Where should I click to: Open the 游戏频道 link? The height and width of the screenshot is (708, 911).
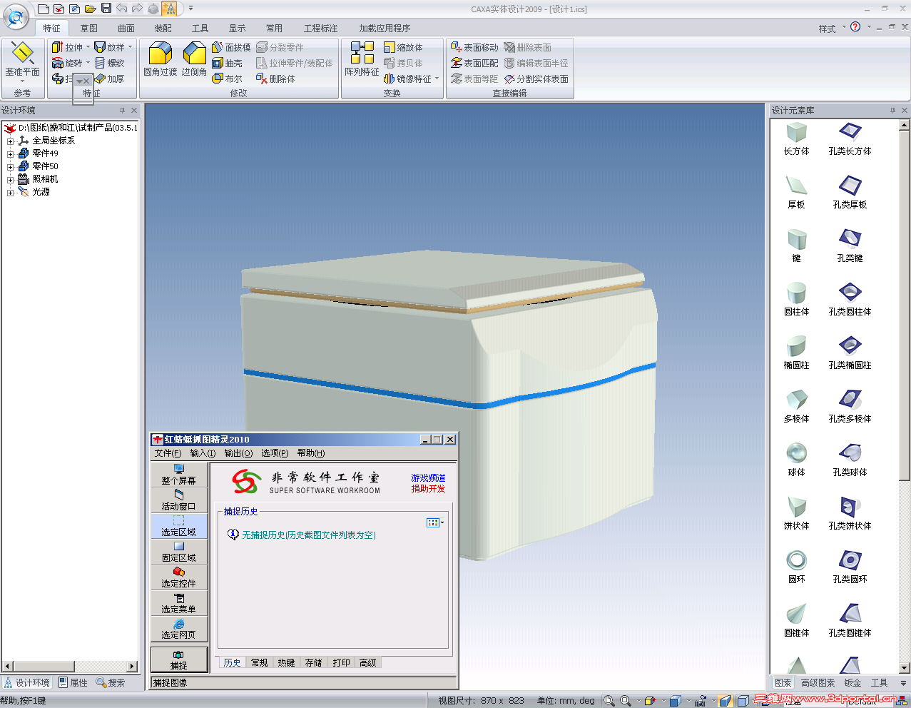pos(428,477)
